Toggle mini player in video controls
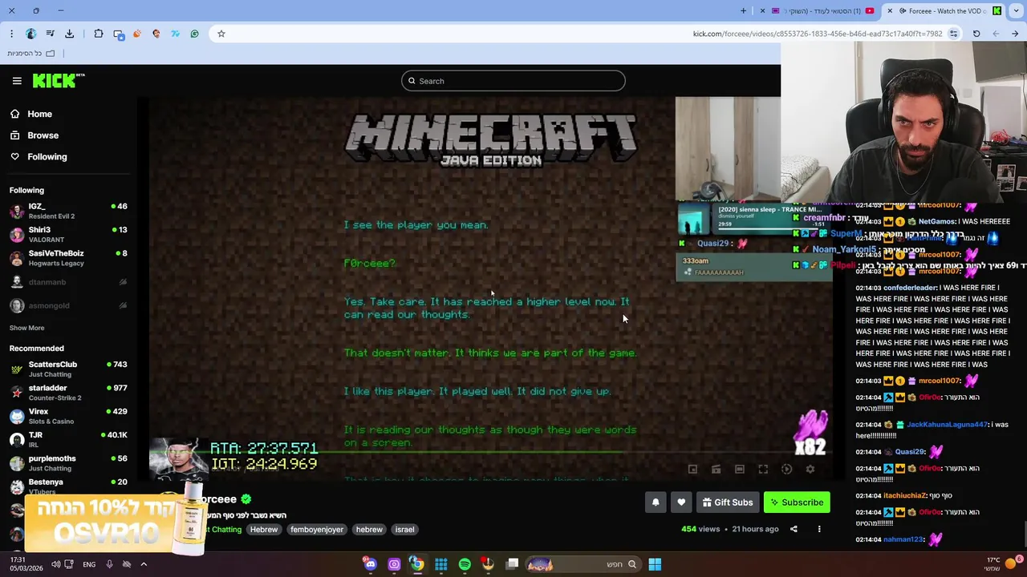The image size is (1027, 577). point(693,470)
